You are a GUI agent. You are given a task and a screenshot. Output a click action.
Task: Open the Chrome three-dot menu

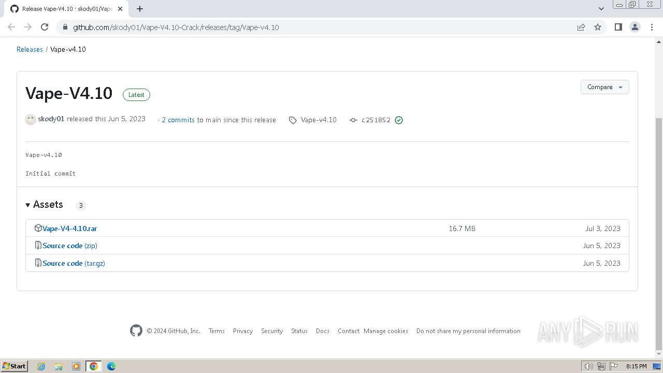(x=652, y=27)
